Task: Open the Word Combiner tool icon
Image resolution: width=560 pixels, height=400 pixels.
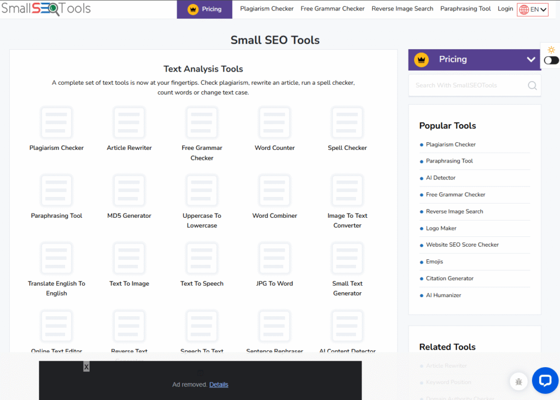Action: pos(275,190)
